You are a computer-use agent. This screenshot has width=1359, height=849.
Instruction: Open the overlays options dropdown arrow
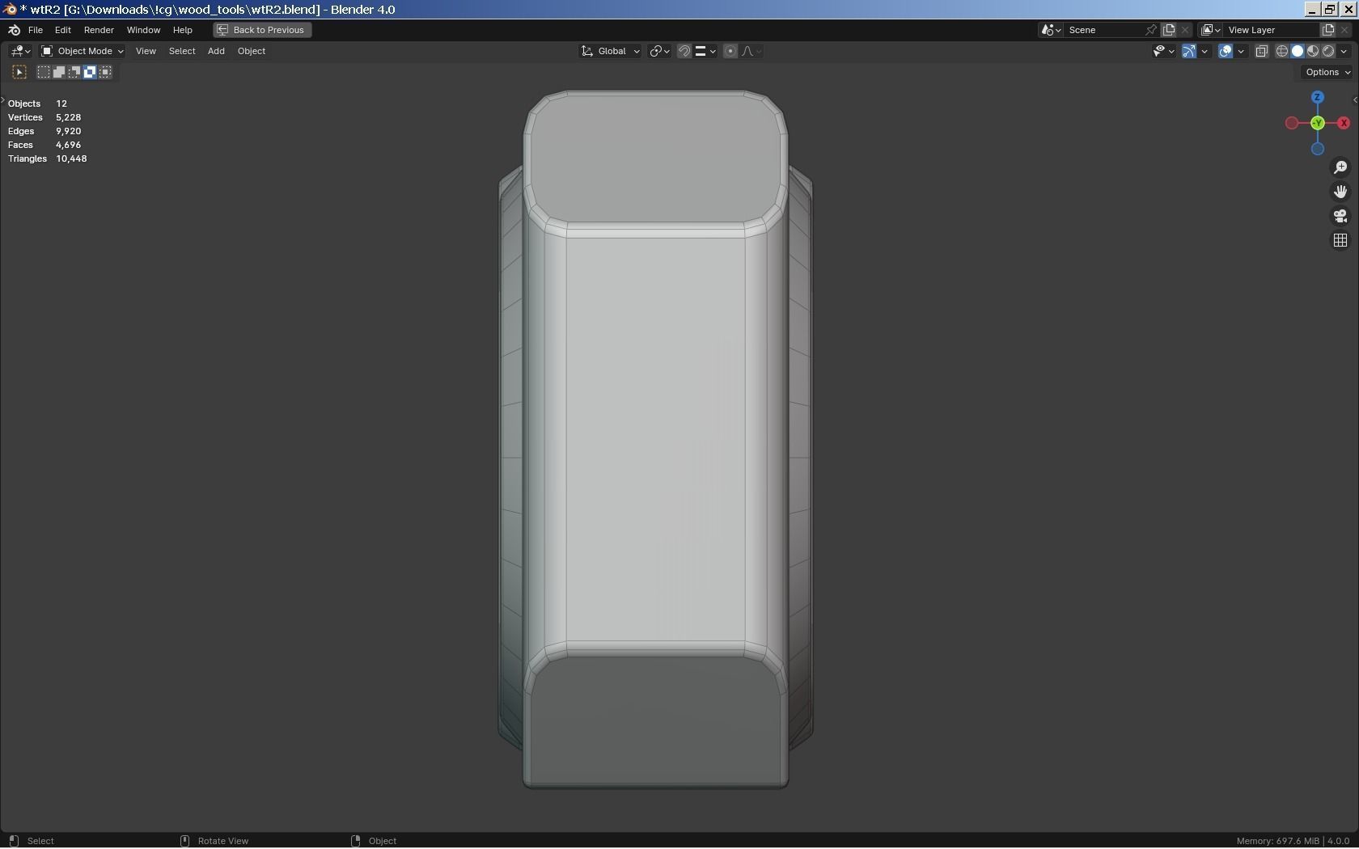[1241, 51]
